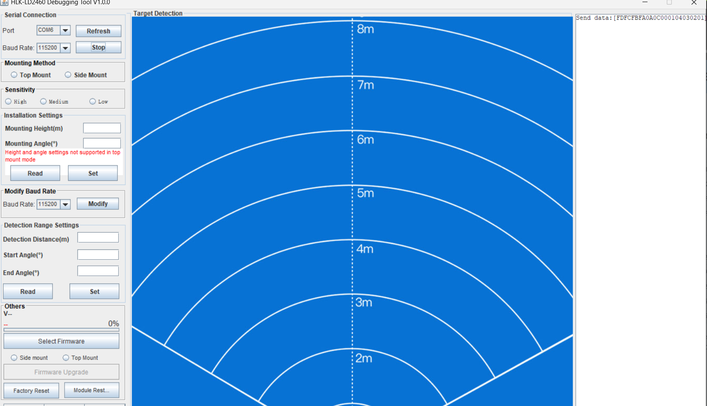Click the HLK-LD2460 application icon in the title bar
Screen dimensions: 707x406
(4, 3)
